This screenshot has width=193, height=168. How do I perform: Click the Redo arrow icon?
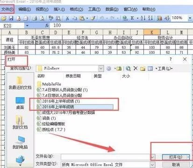point(113,18)
